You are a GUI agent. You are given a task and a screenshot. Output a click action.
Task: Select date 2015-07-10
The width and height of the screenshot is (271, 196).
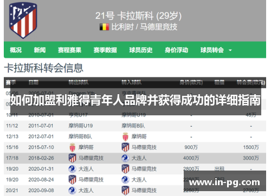(41, 147)
